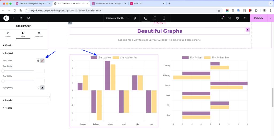Open the What's New megaphone icon
This screenshot has width=274, height=136.
click(222, 18)
